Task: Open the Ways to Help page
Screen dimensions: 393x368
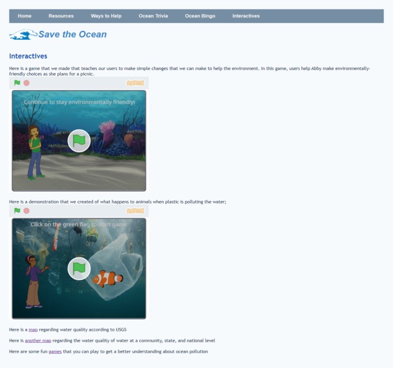Action: tap(106, 16)
